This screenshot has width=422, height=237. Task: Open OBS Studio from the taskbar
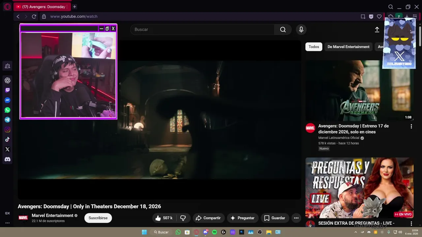pos(260,232)
